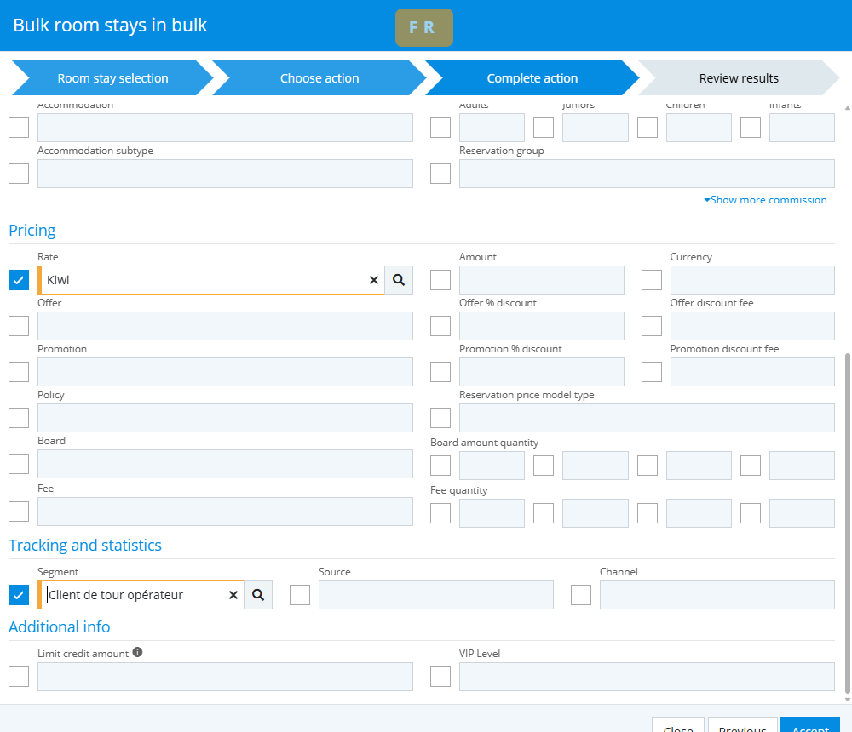
Task: Uncheck the Segment checkbox
Action: point(19,595)
